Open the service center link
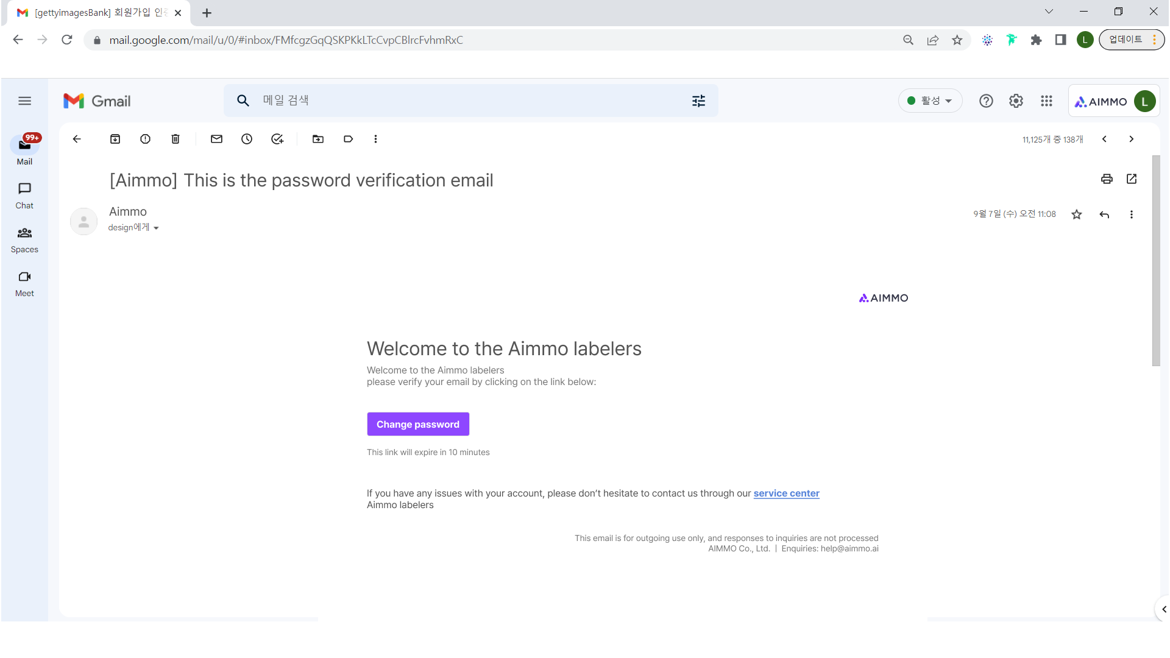Viewport: 1170px width, 658px height. click(786, 493)
